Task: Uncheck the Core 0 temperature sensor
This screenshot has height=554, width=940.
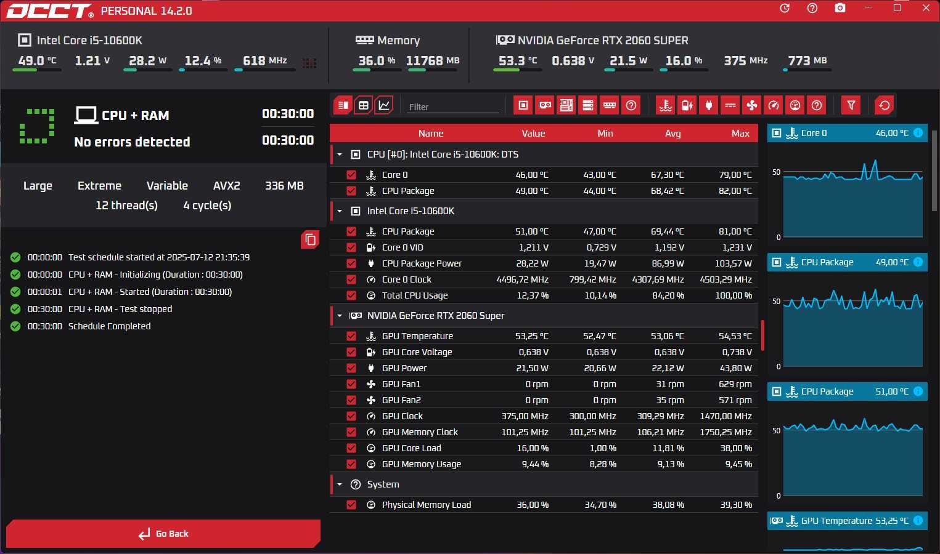Action: (351, 175)
